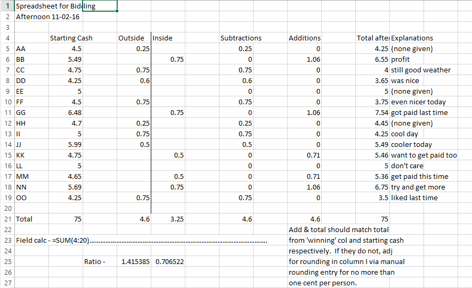This screenshot has width=472, height=288.
Task: Select the 'Total' row label cell
Action: 25,219
